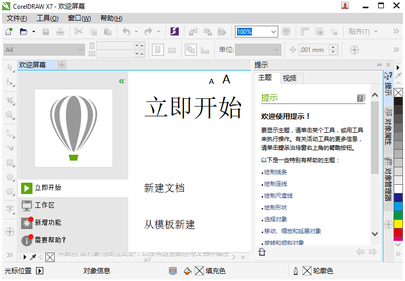Click the Full-screen preview icon
The height and width of the screenshot is (281, 405).
tap(286, 31)
